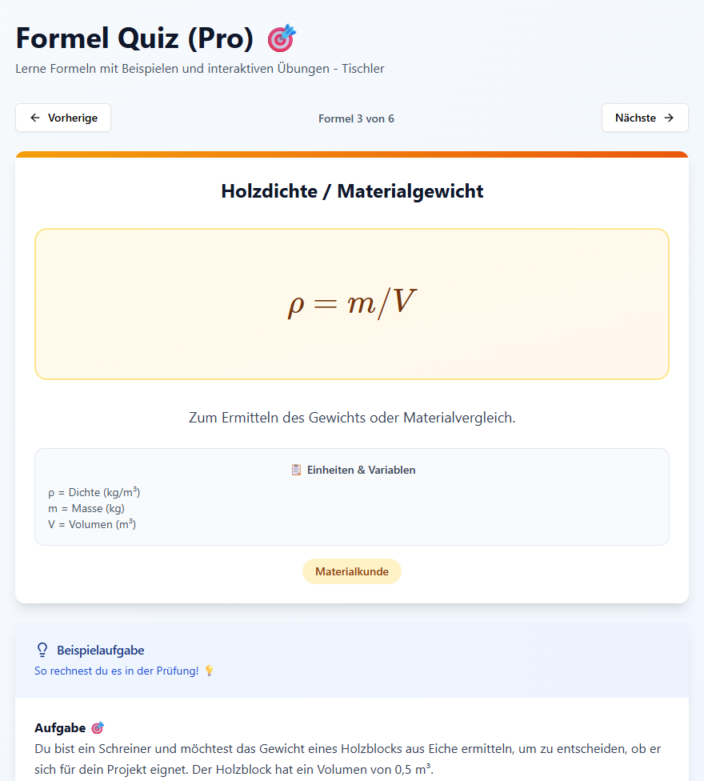This screenshot has height=781, width=704.
Task: Click the right arrow icon in the Nächste button
Action: tap(669, 118)
